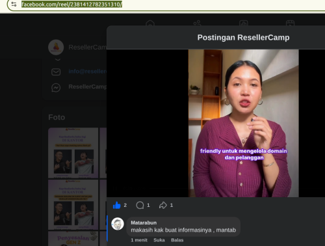Click Balas to reply to Matarabun
The image size is (325, 246).
click(177, 240)
